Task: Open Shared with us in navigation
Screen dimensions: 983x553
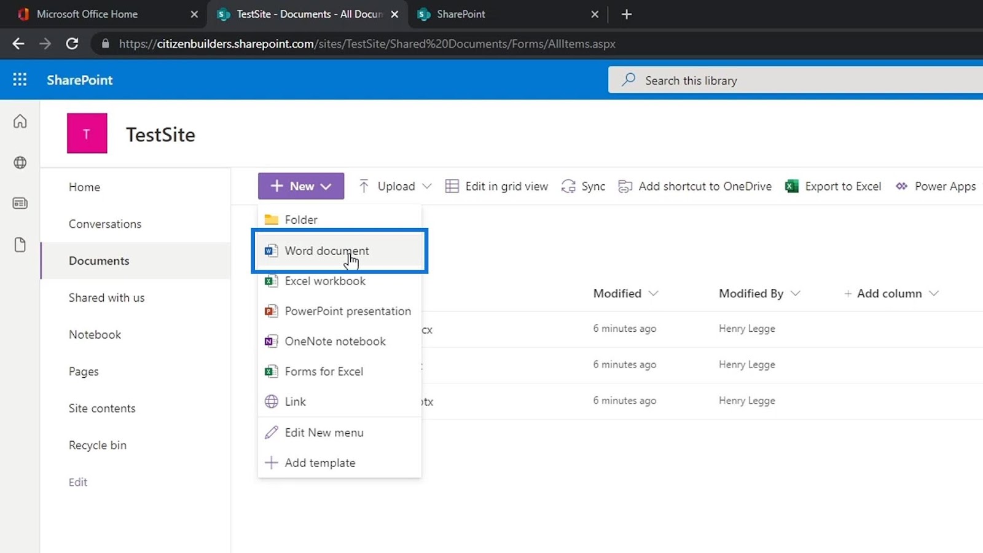Action: 107,297
